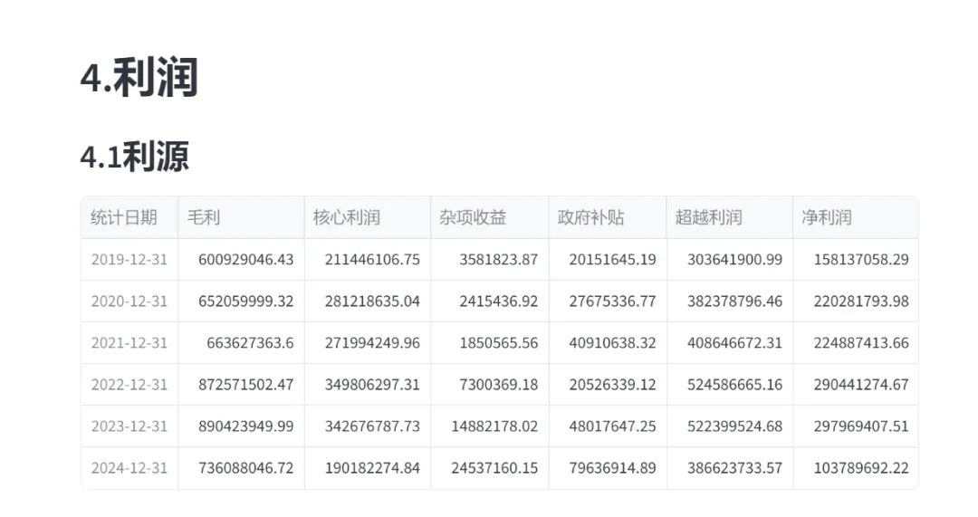
Task: Click the 毛利 value 663627363.6
Action: pos(242,343)
